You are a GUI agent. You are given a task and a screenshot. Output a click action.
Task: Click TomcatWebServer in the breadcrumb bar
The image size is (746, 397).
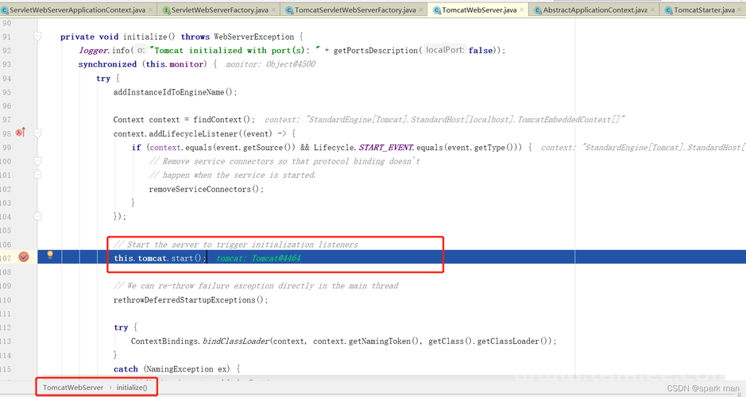[73, 387]
